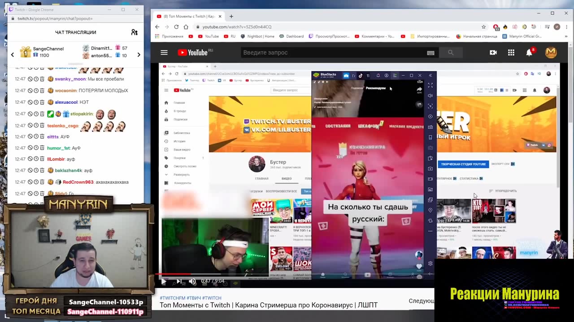Show previous gift leaderboard entries arrow
This screenshot has height=322, width=574.
tap(13, 55)
